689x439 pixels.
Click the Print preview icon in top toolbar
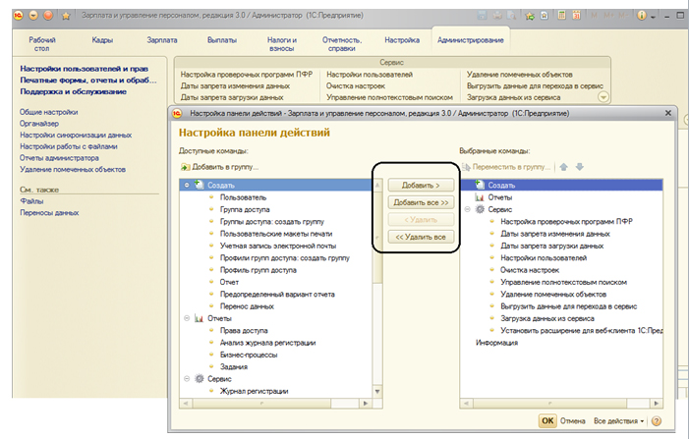pyautogui.click(x=511, y=16)
